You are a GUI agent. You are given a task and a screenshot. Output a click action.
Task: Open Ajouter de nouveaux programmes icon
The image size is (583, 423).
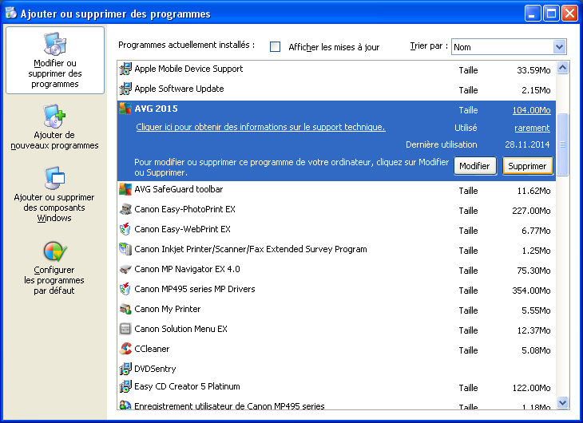(x=54, y=116)
